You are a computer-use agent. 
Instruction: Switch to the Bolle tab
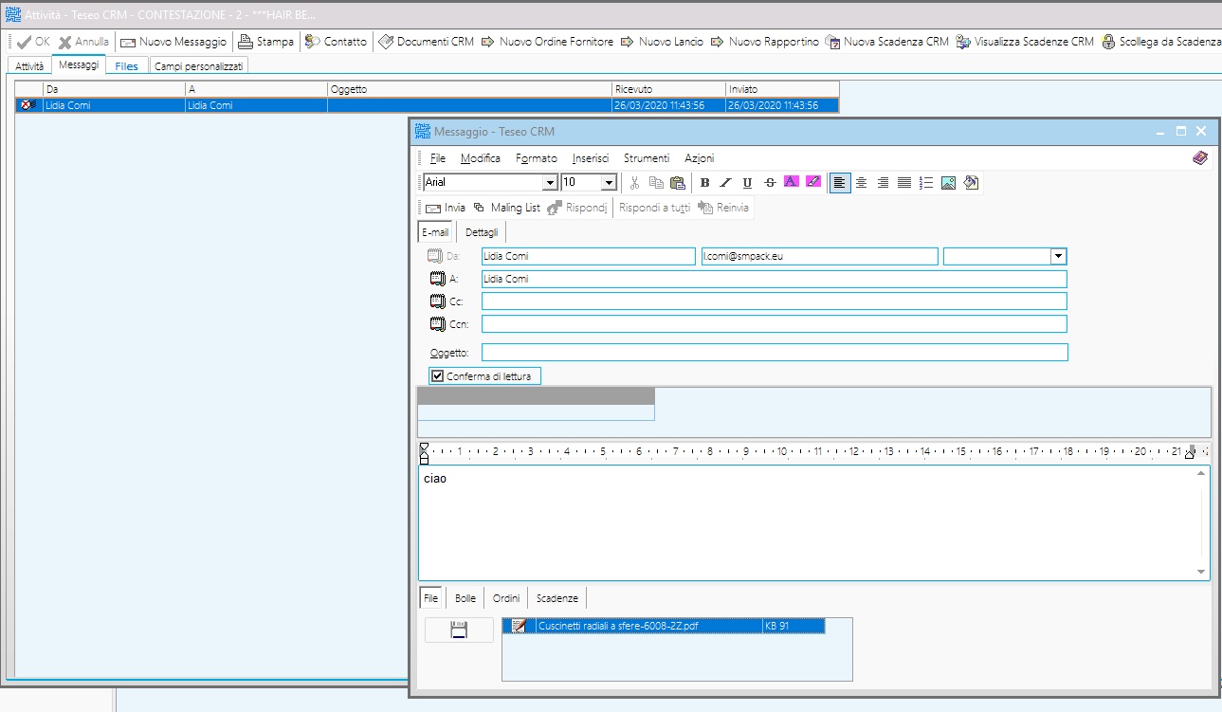pos(465,598)
